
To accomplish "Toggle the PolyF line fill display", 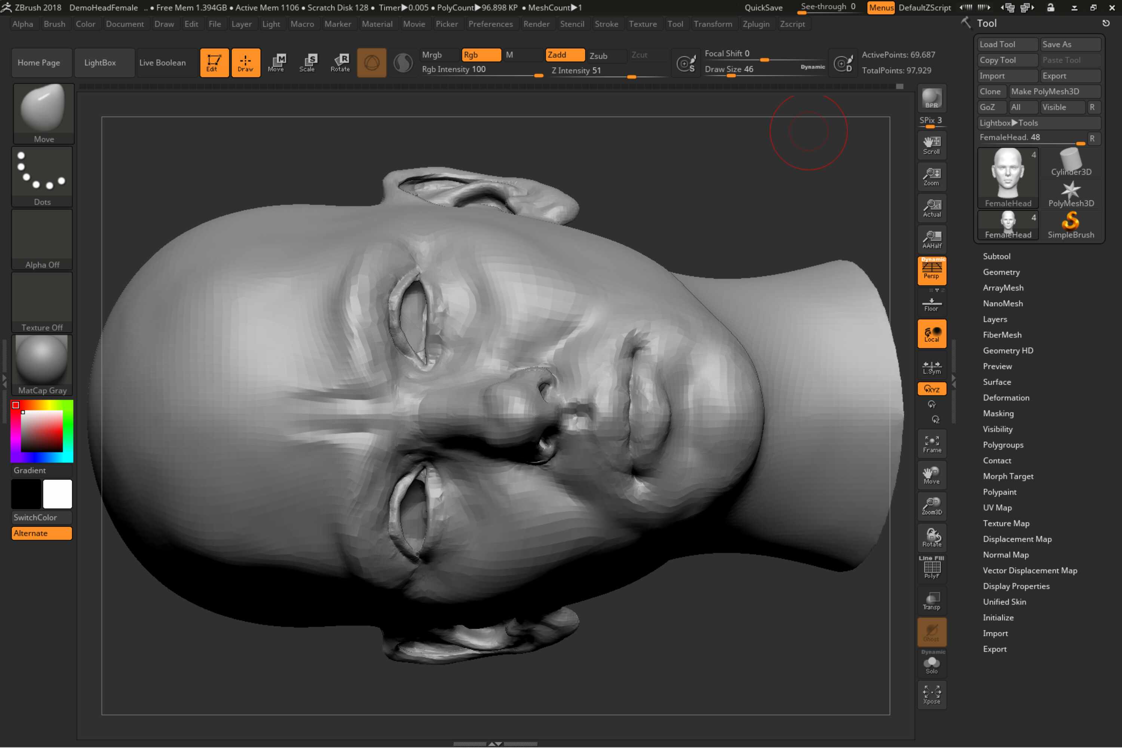I will tap(932, 568).
